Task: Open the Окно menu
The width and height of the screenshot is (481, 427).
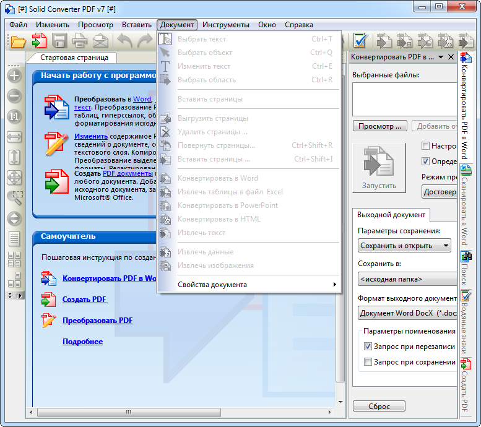Action: coord(267,25)
